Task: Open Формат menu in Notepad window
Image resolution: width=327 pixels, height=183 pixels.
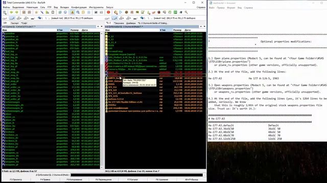Action: [231, 8]
